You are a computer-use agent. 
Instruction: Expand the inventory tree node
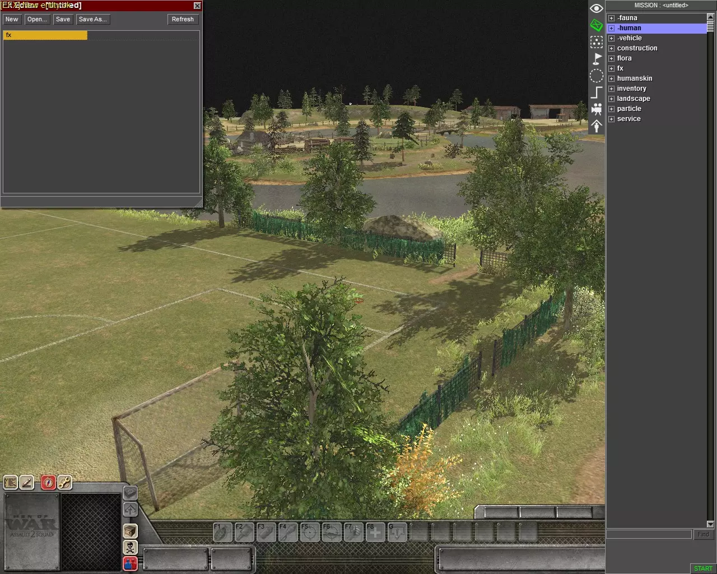[x=611, y=89]
